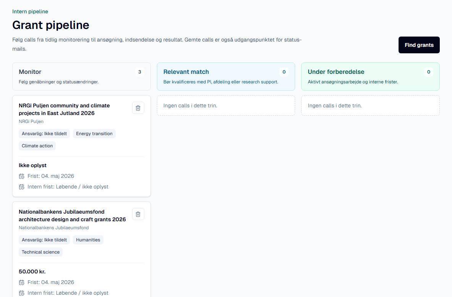Viewport: 452px width, 297px height.
Task: Click the 50.000 kr. amount
Action: (32, 272)
